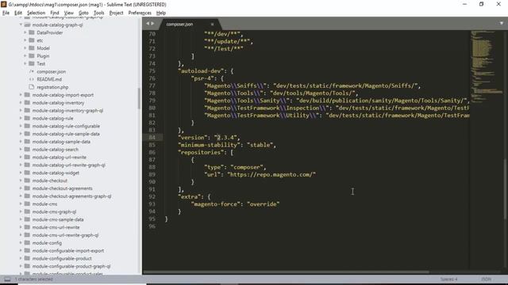Screen dimensions: 508x285
Task: Expand the DataProvider folder
Action: [x=25, y=32]
